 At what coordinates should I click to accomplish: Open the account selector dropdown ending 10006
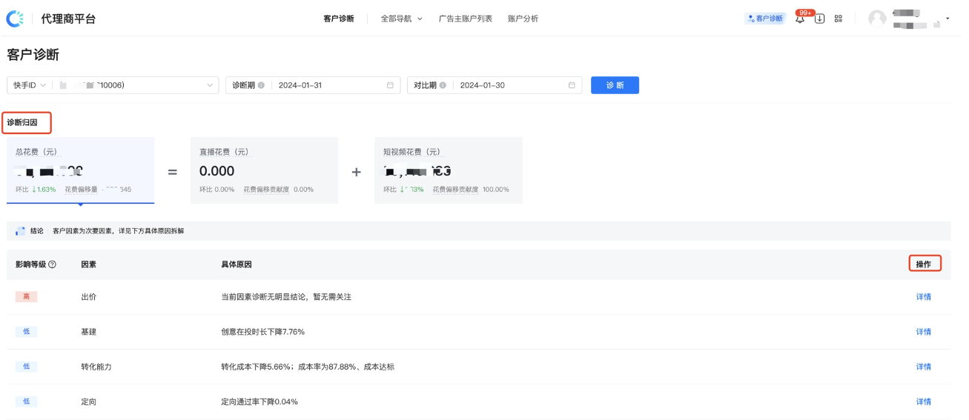pos(136,85)
